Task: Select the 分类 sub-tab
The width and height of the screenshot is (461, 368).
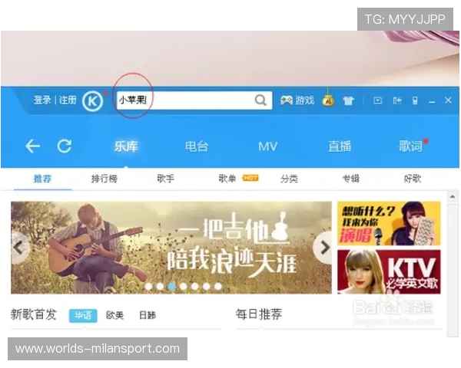Action: click(x=289, y=179)
